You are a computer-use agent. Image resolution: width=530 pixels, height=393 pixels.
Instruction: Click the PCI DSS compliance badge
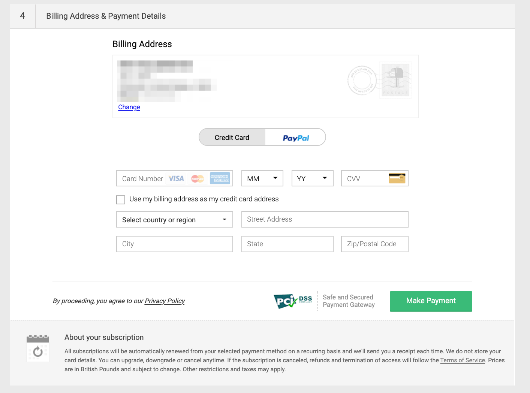293,301
